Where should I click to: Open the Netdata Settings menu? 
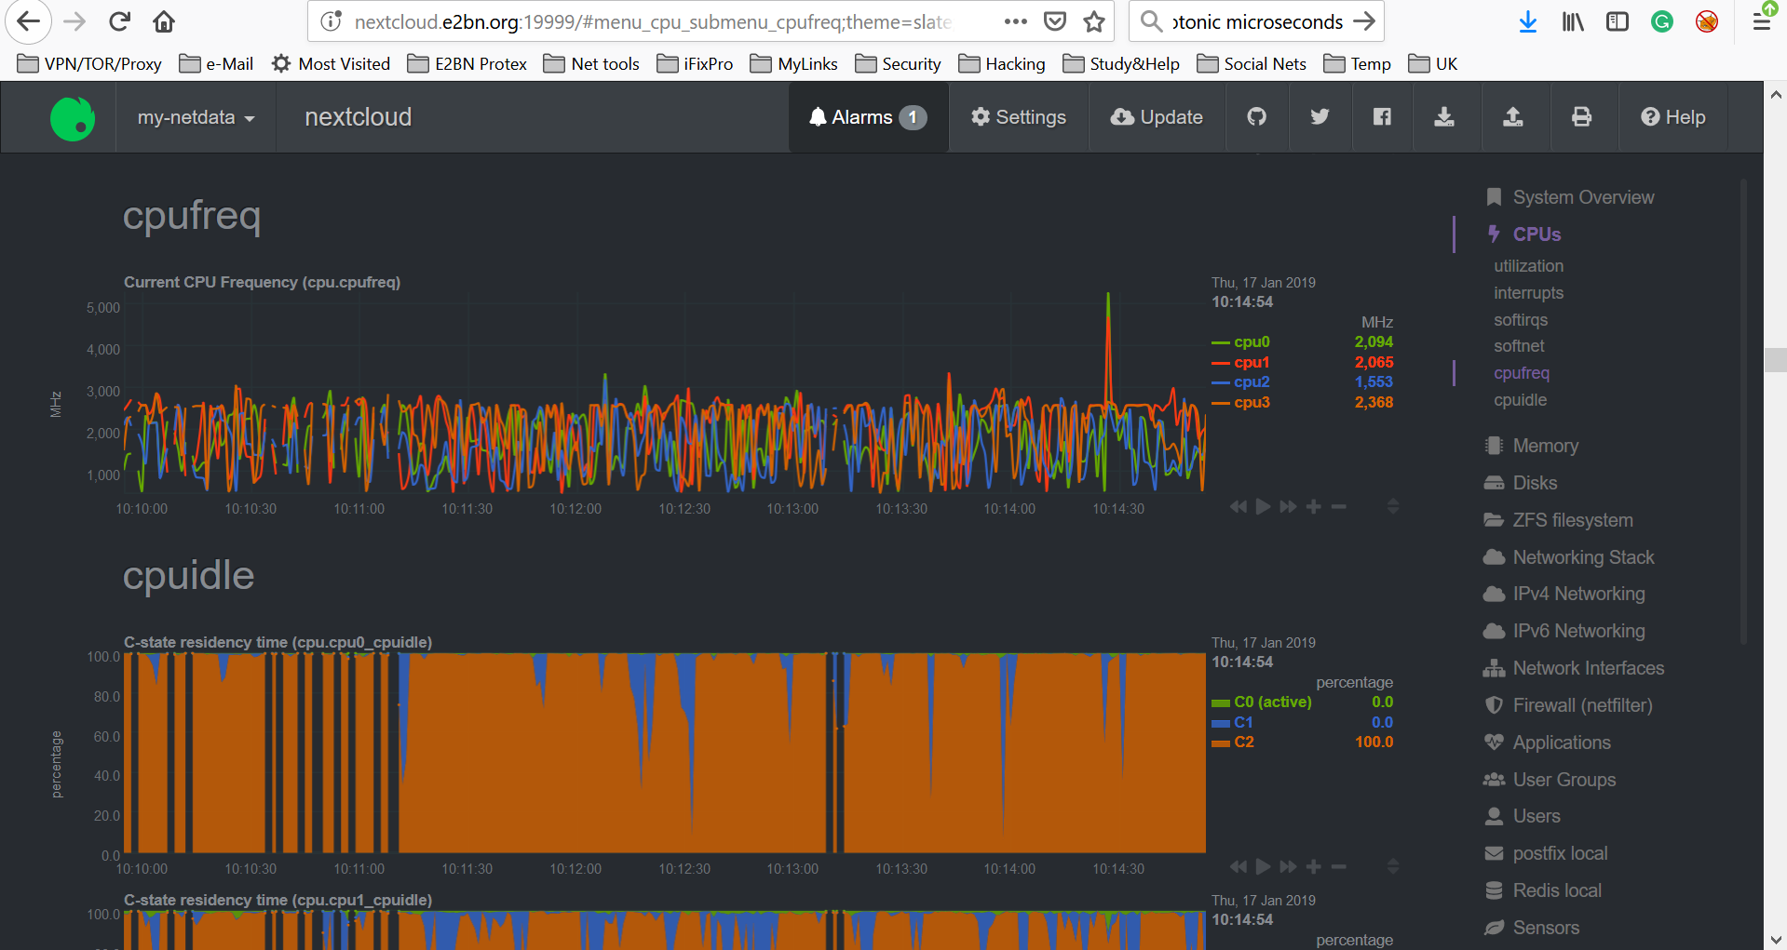pos(1018,117)
